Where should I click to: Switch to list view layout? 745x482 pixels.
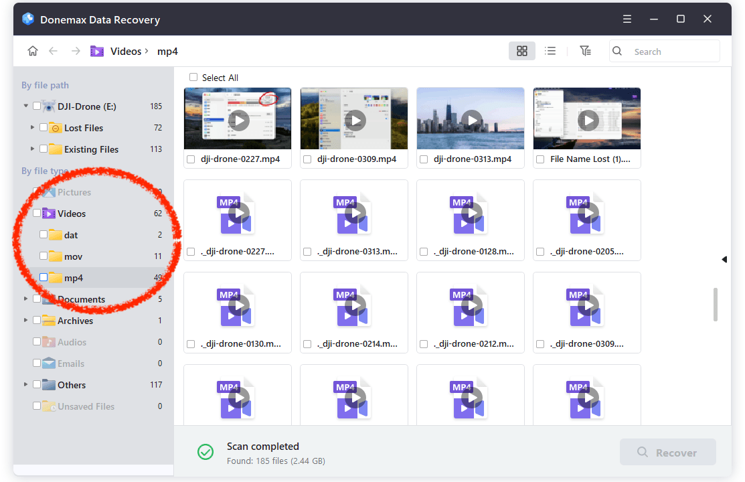(x=550, y=52)
